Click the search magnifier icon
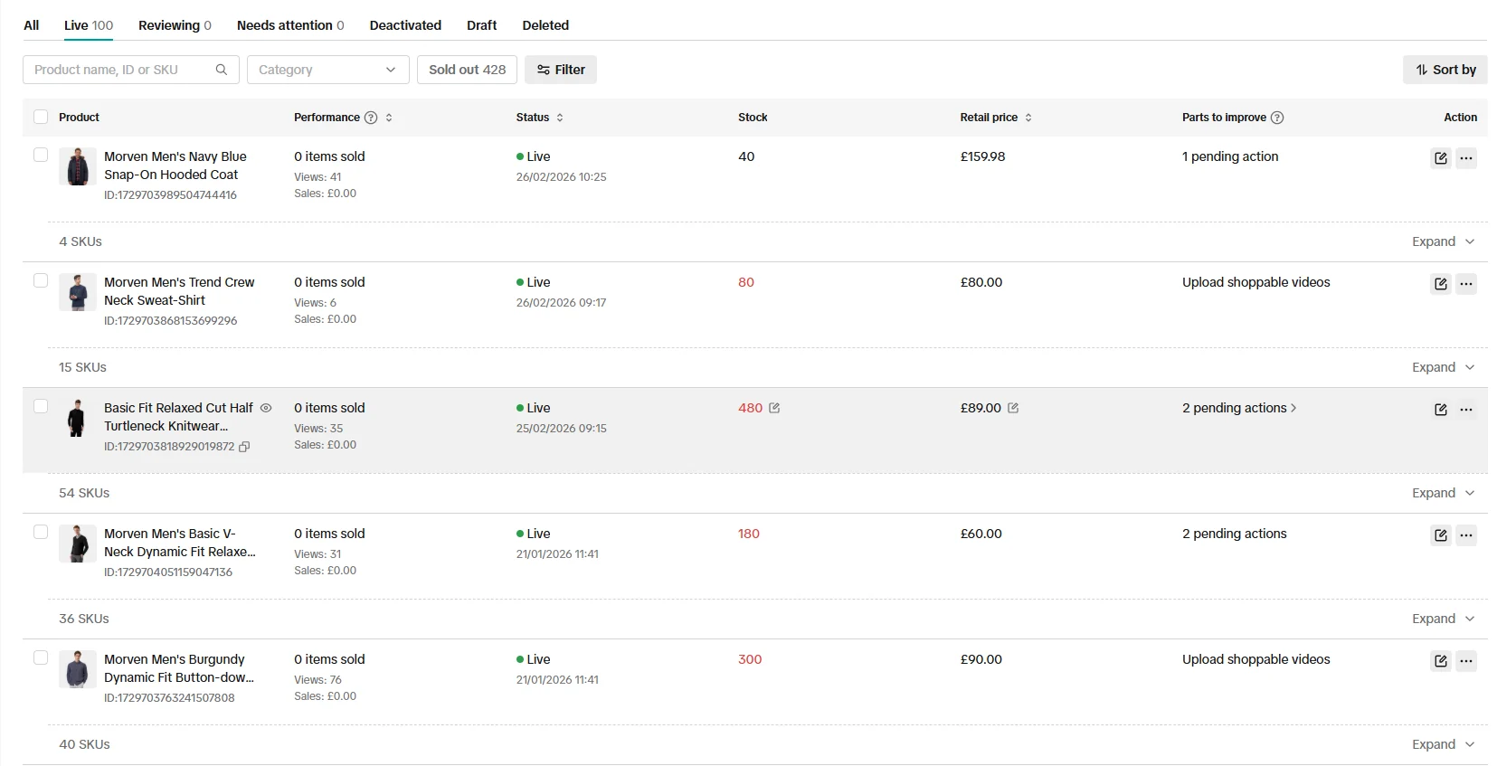Viewport: 1497px width, 766px height. [222, 70]
